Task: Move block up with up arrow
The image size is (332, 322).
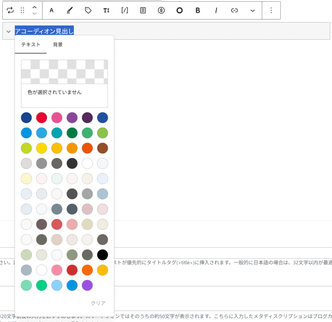Action: coord(34,8)
